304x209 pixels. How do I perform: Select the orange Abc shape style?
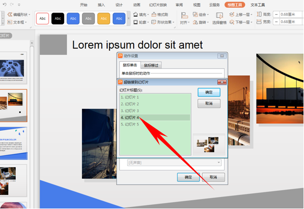[103, 19]
